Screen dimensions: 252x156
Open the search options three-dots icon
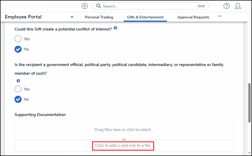[201, 6]
